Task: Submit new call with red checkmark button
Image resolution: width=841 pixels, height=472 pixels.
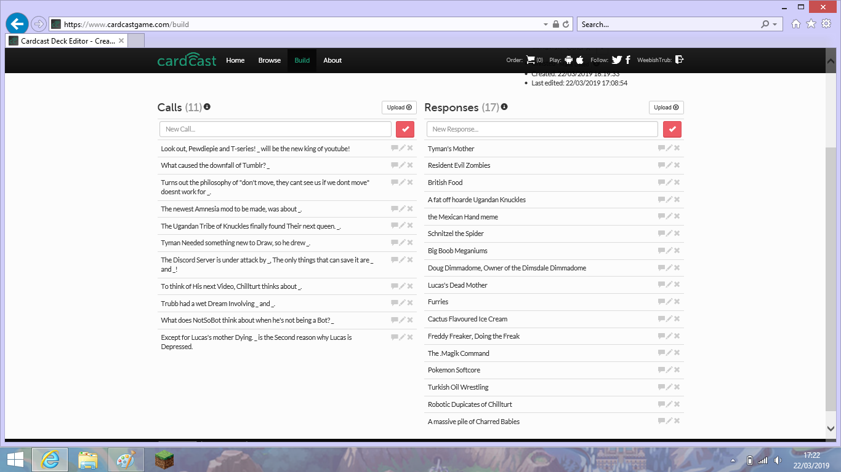Action: (x=405, y=129)
